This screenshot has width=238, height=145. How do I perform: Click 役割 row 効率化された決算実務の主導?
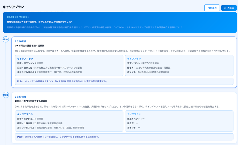click(x=40, y=123)
